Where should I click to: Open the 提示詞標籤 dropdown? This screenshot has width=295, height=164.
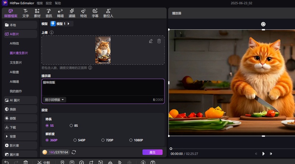(55, 100)
